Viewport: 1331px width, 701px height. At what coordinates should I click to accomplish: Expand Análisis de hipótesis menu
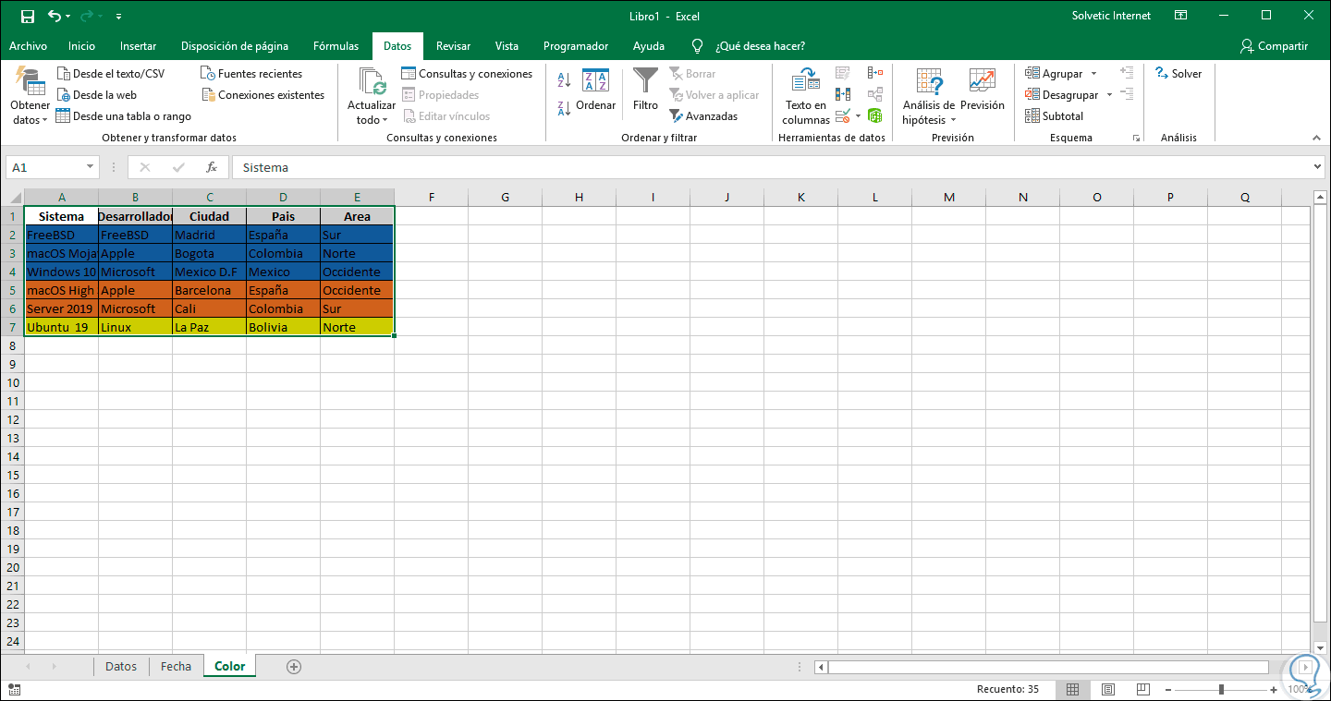click(928, 96)
